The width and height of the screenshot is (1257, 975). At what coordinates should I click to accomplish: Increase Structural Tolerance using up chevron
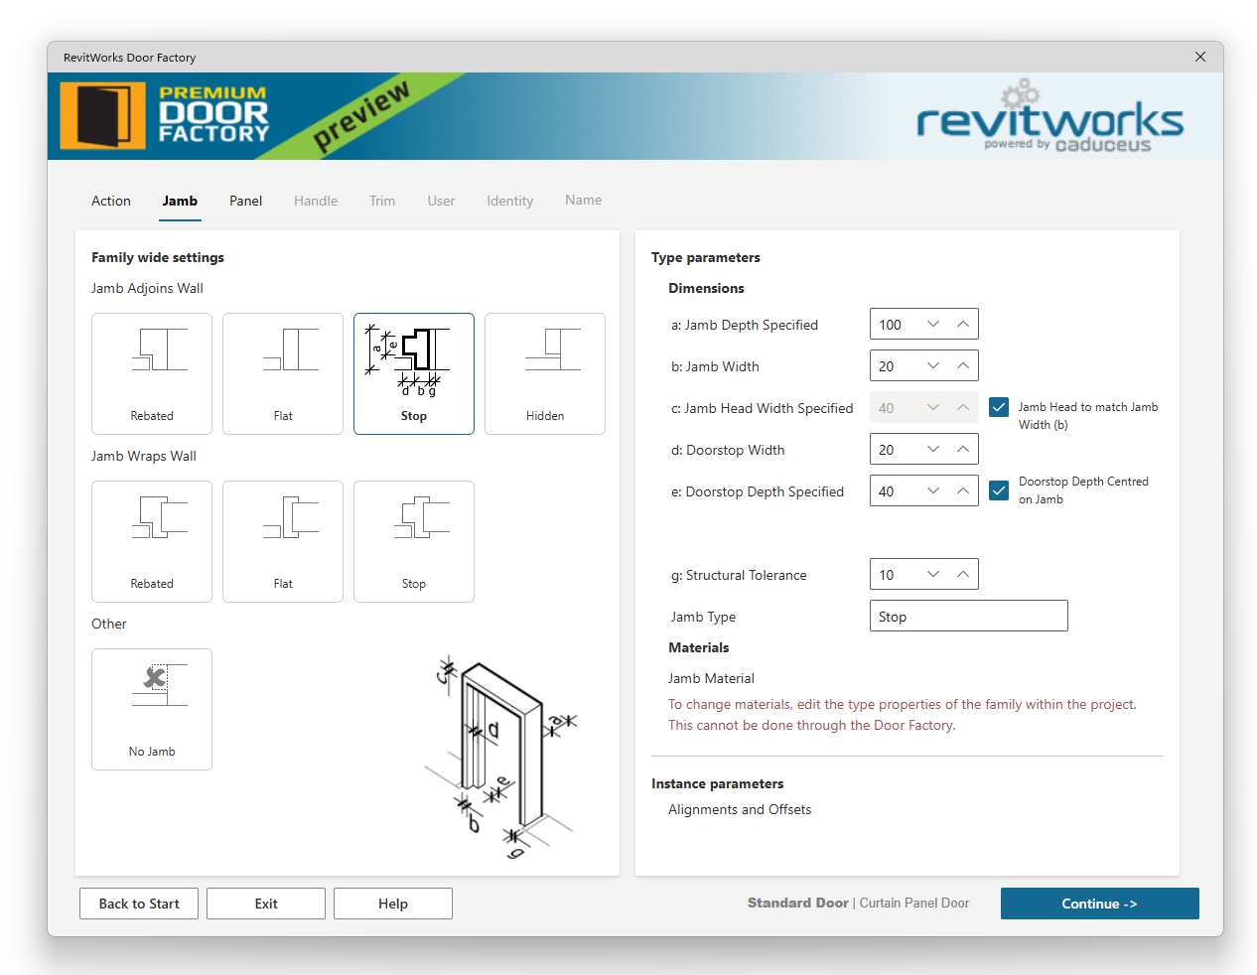tap(963, 575)
